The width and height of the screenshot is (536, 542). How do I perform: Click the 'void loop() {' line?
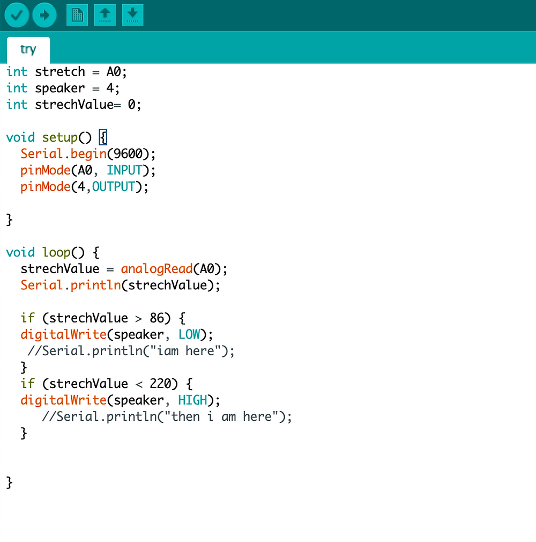53,252
